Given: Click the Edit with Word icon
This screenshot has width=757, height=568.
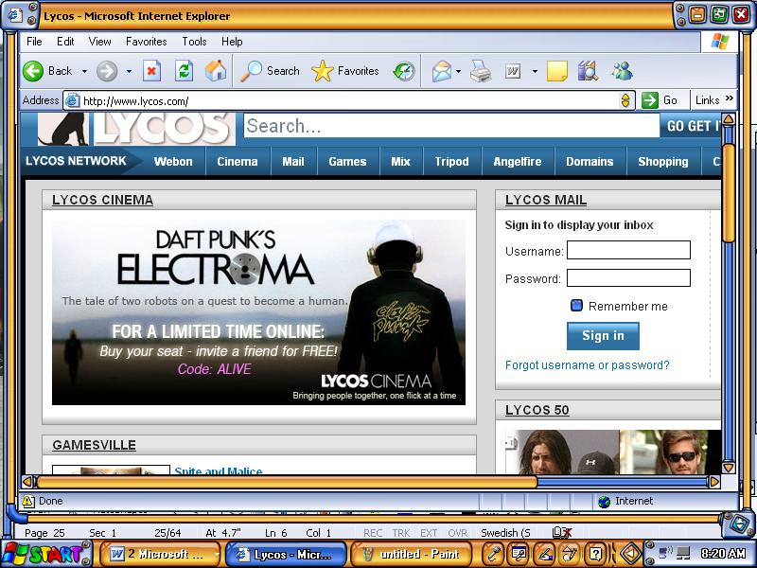Looking at the screenshot, I should [x=513, y=72].
